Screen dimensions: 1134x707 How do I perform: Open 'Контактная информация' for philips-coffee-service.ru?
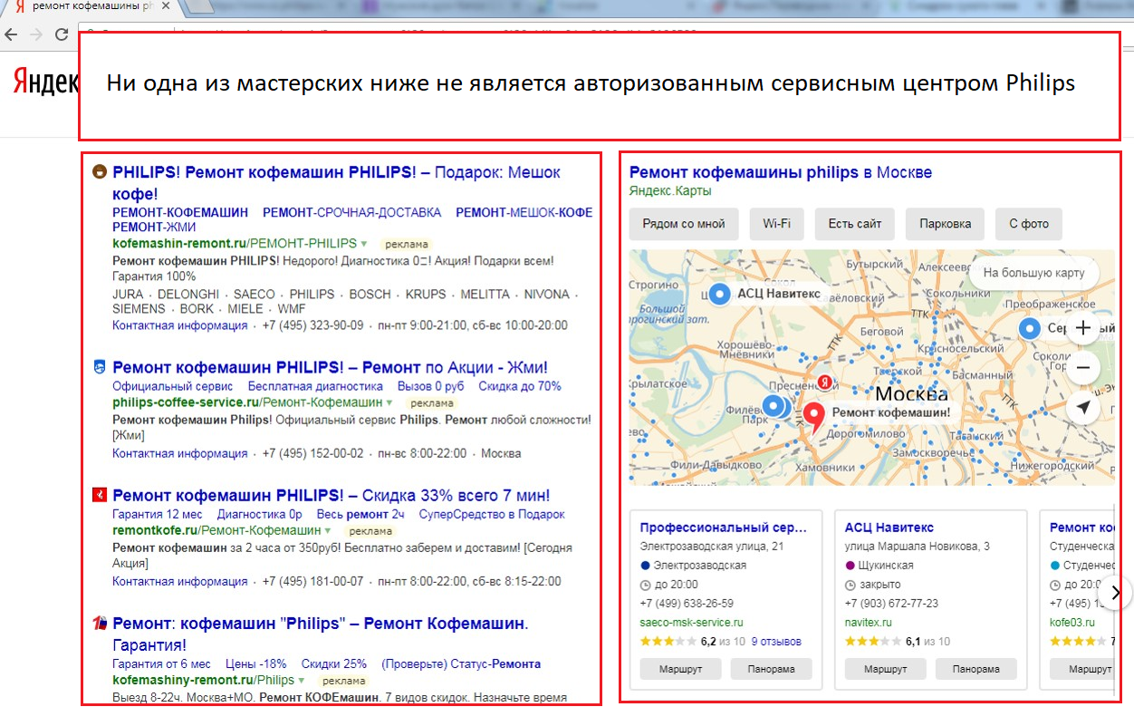179,453
